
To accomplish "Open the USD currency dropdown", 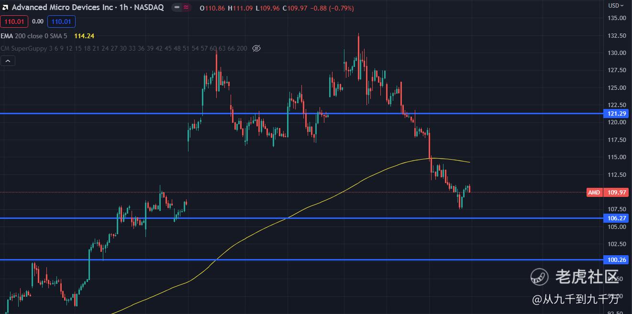I will (616, 6).
